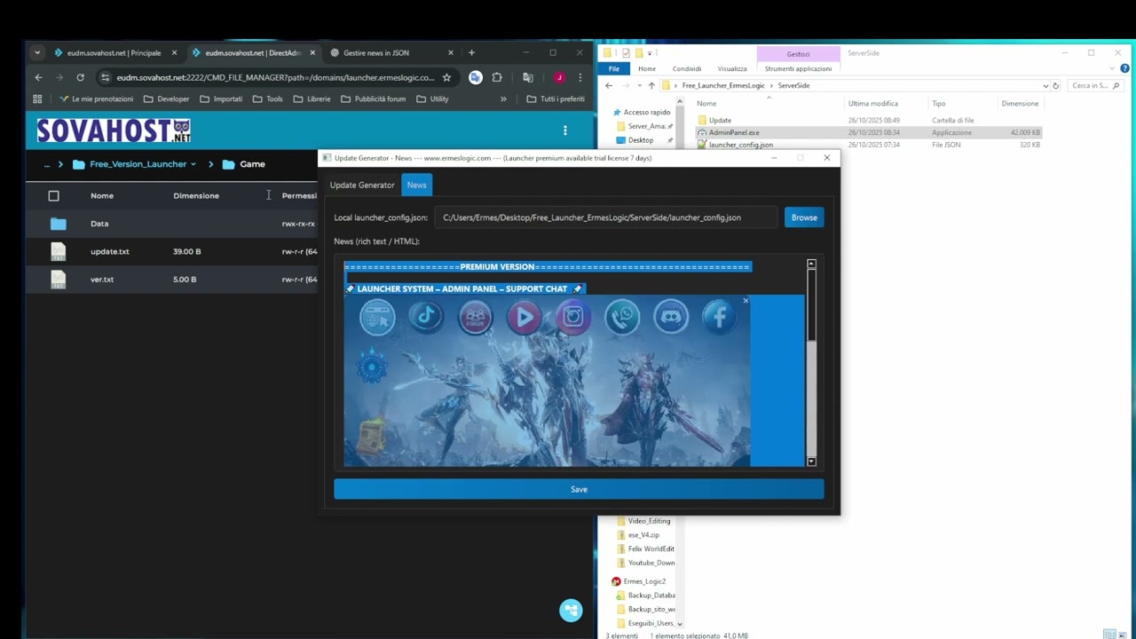Click the round blue floating button in file manager
The height and width of the screenshot is (639, 1136).
click(571, 610)
